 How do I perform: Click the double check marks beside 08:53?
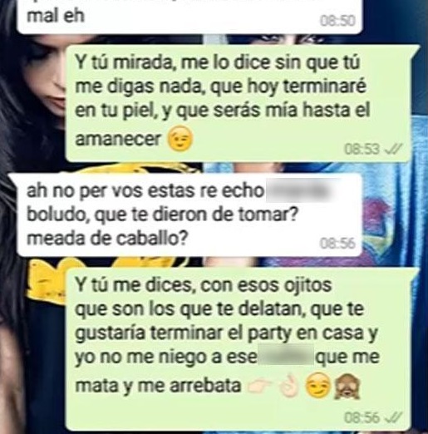pyautogui.click(x=395, y=150)
